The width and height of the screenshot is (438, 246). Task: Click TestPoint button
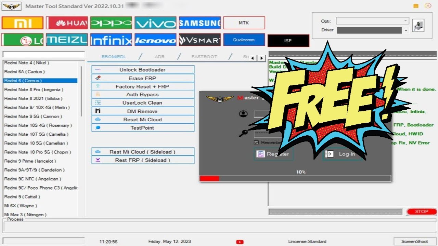point(143,128)
